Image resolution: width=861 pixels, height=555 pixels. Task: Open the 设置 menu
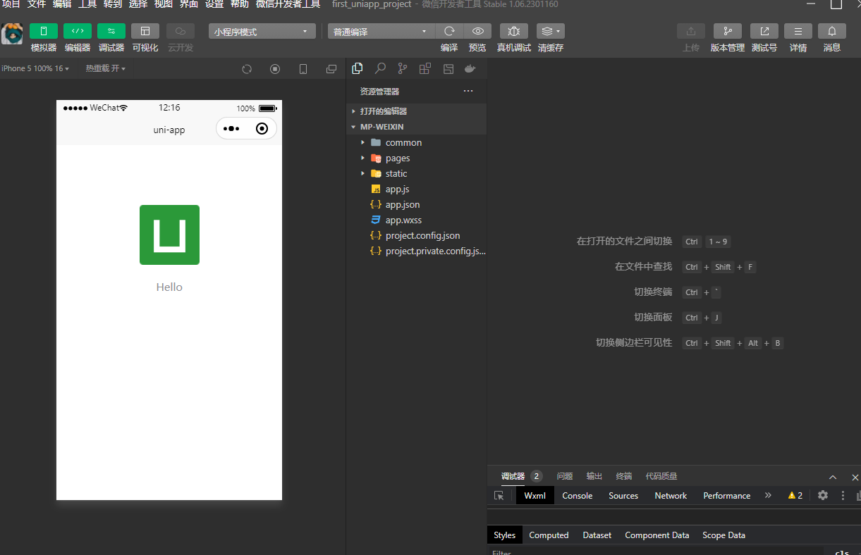(214, 4)
